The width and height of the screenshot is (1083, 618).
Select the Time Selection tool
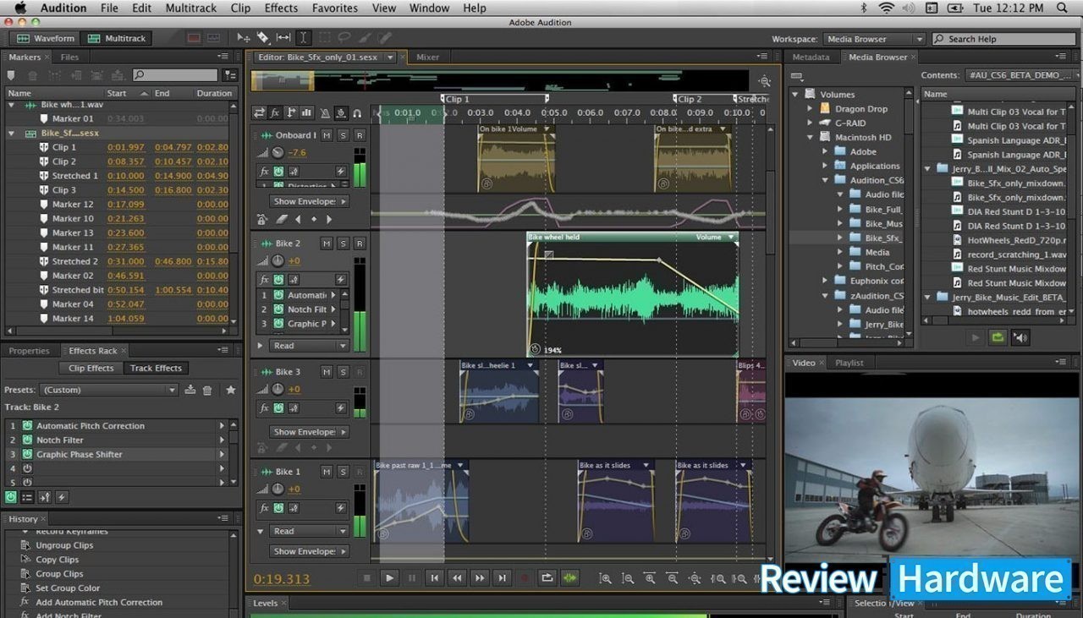303,38
